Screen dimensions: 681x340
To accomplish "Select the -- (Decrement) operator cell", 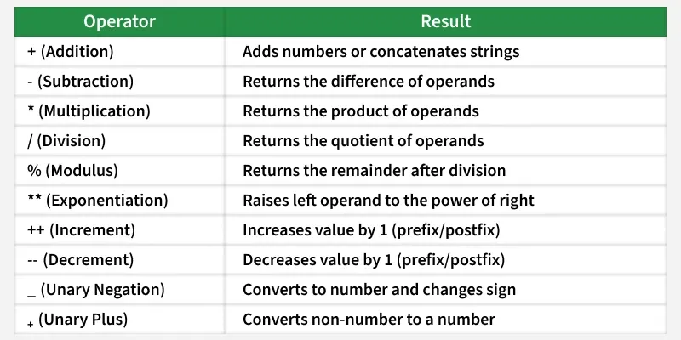I will pyautogui.click(x=119, y=260).
